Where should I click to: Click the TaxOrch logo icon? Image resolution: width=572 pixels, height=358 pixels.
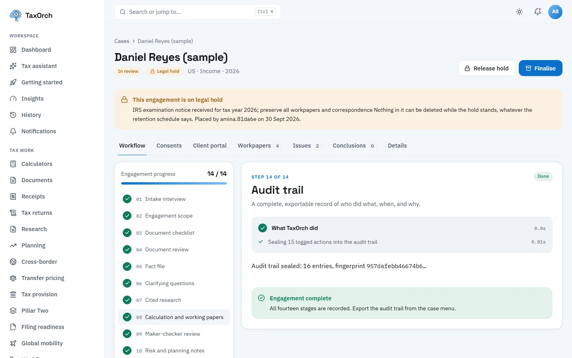click(x=15, y=15)
